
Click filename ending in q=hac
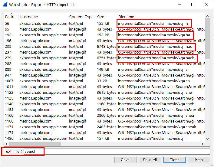(155, 46)
